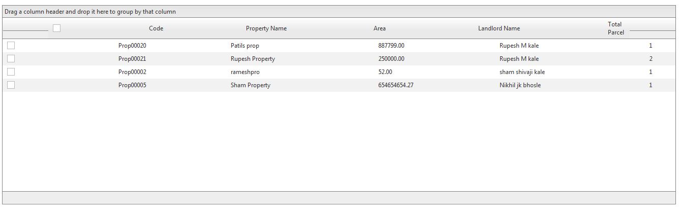
Task: Click the Sham Property name cell
Action: (x=250, y=85)
